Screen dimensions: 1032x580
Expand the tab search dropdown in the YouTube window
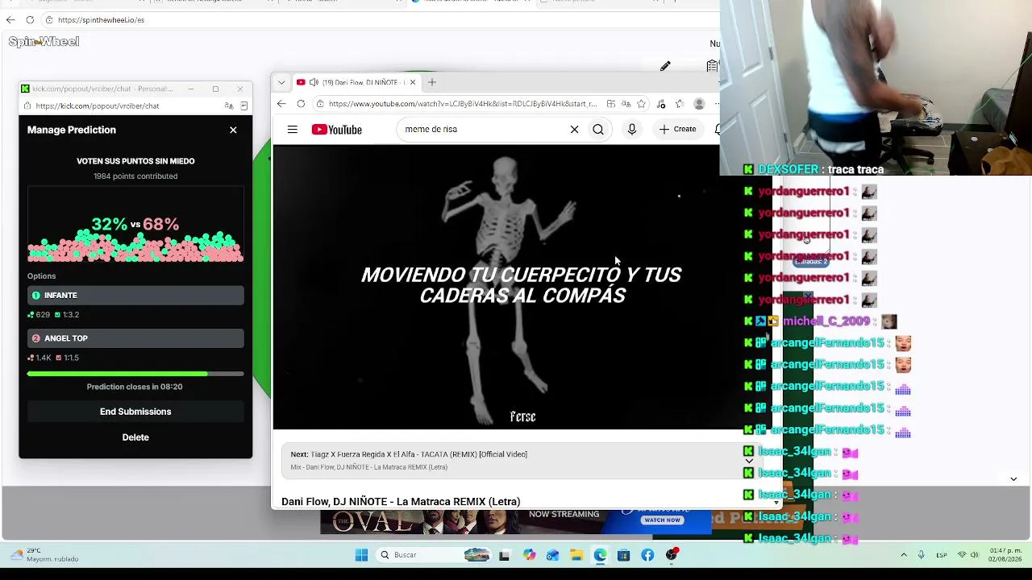[281, 82]
